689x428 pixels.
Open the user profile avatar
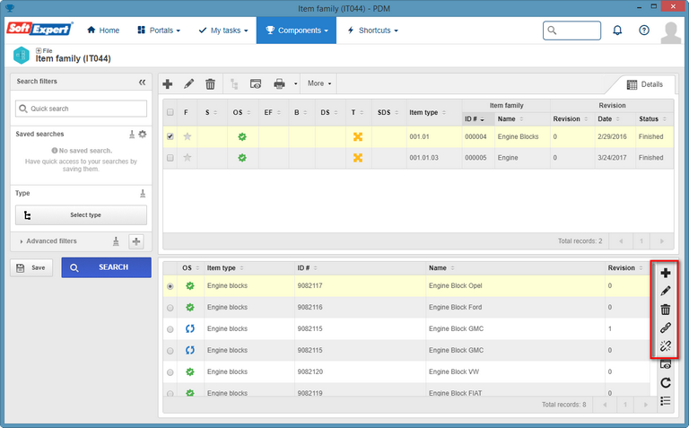[670, 31]
